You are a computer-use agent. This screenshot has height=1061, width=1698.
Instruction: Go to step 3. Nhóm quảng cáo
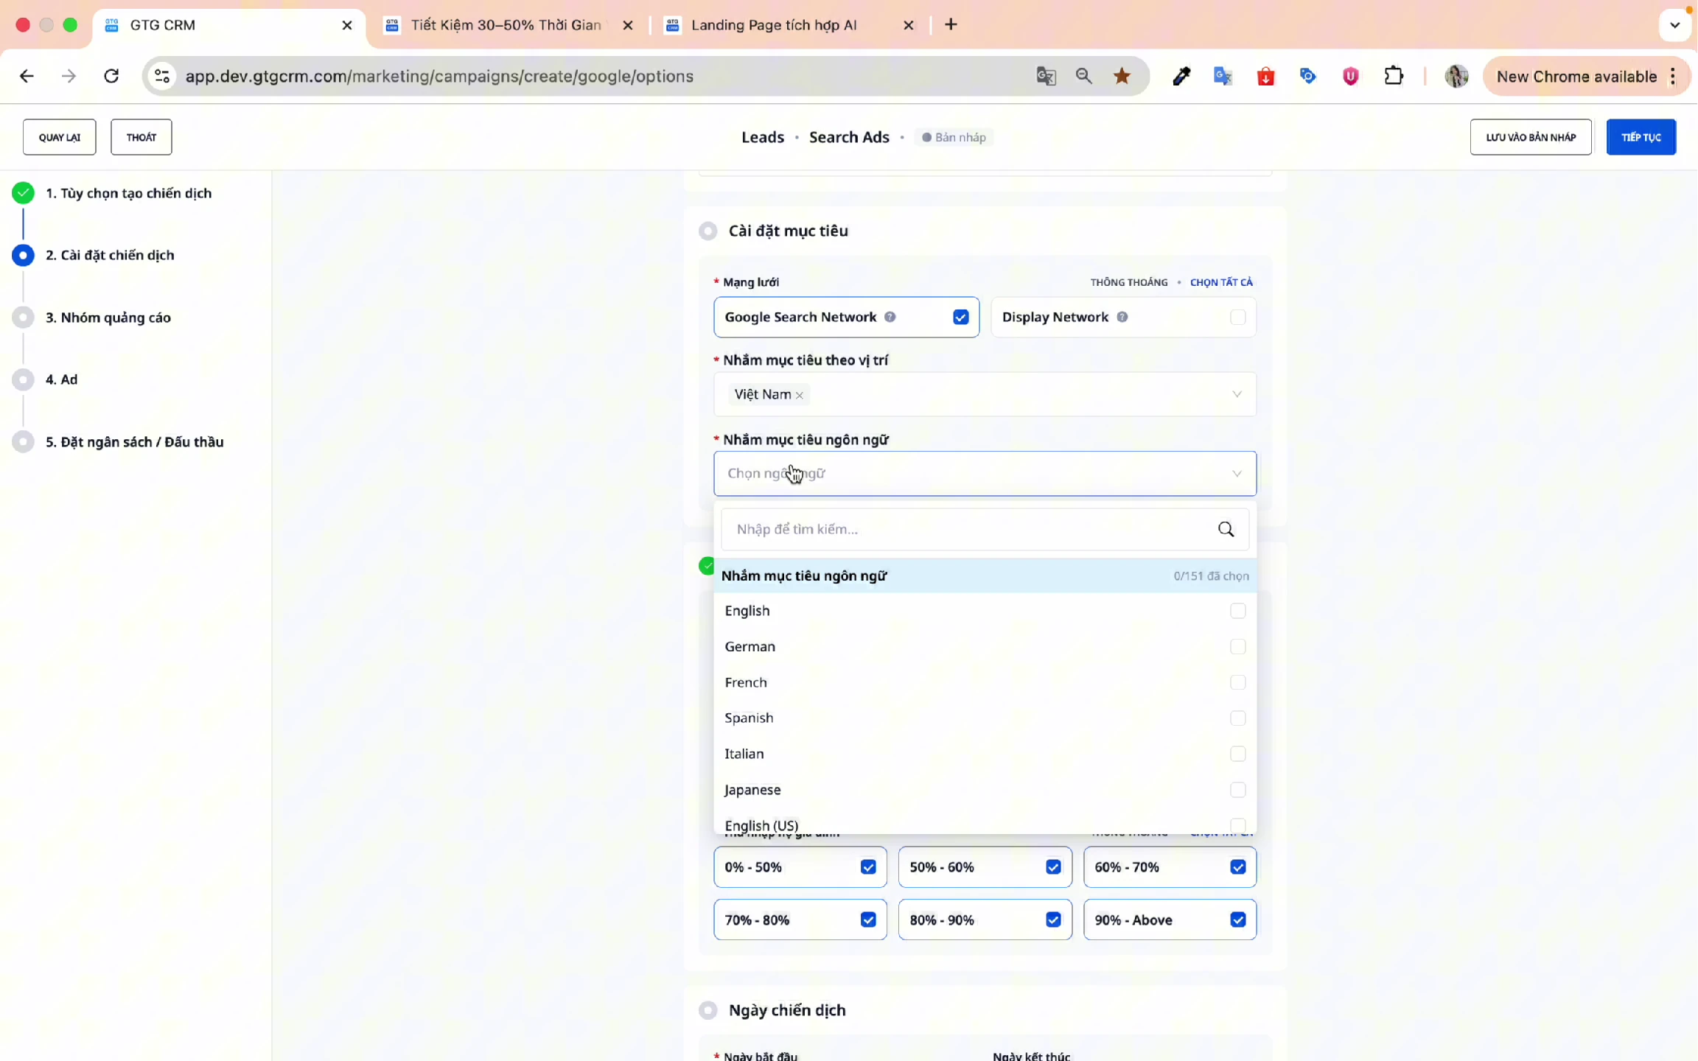[108, 318]
